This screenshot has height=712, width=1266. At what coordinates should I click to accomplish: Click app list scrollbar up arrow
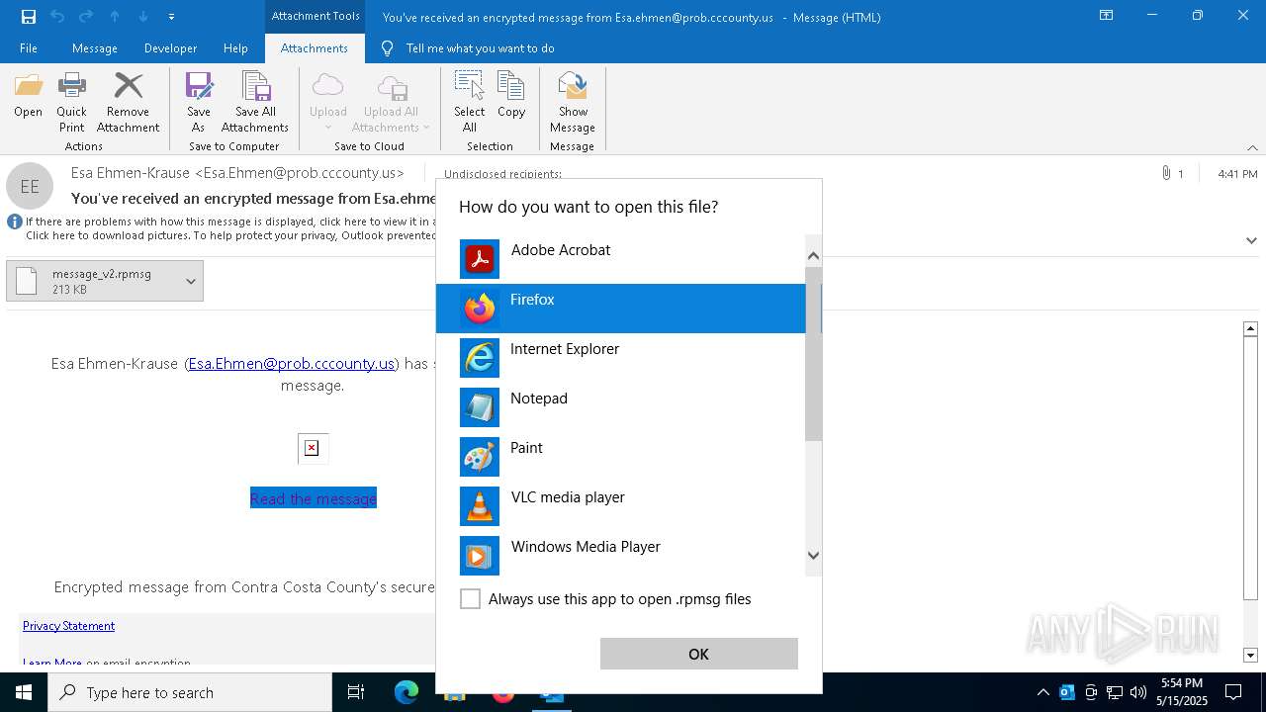pos(814,256)
